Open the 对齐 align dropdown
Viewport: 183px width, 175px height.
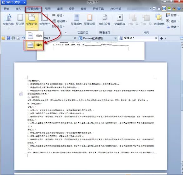point(172,15)
